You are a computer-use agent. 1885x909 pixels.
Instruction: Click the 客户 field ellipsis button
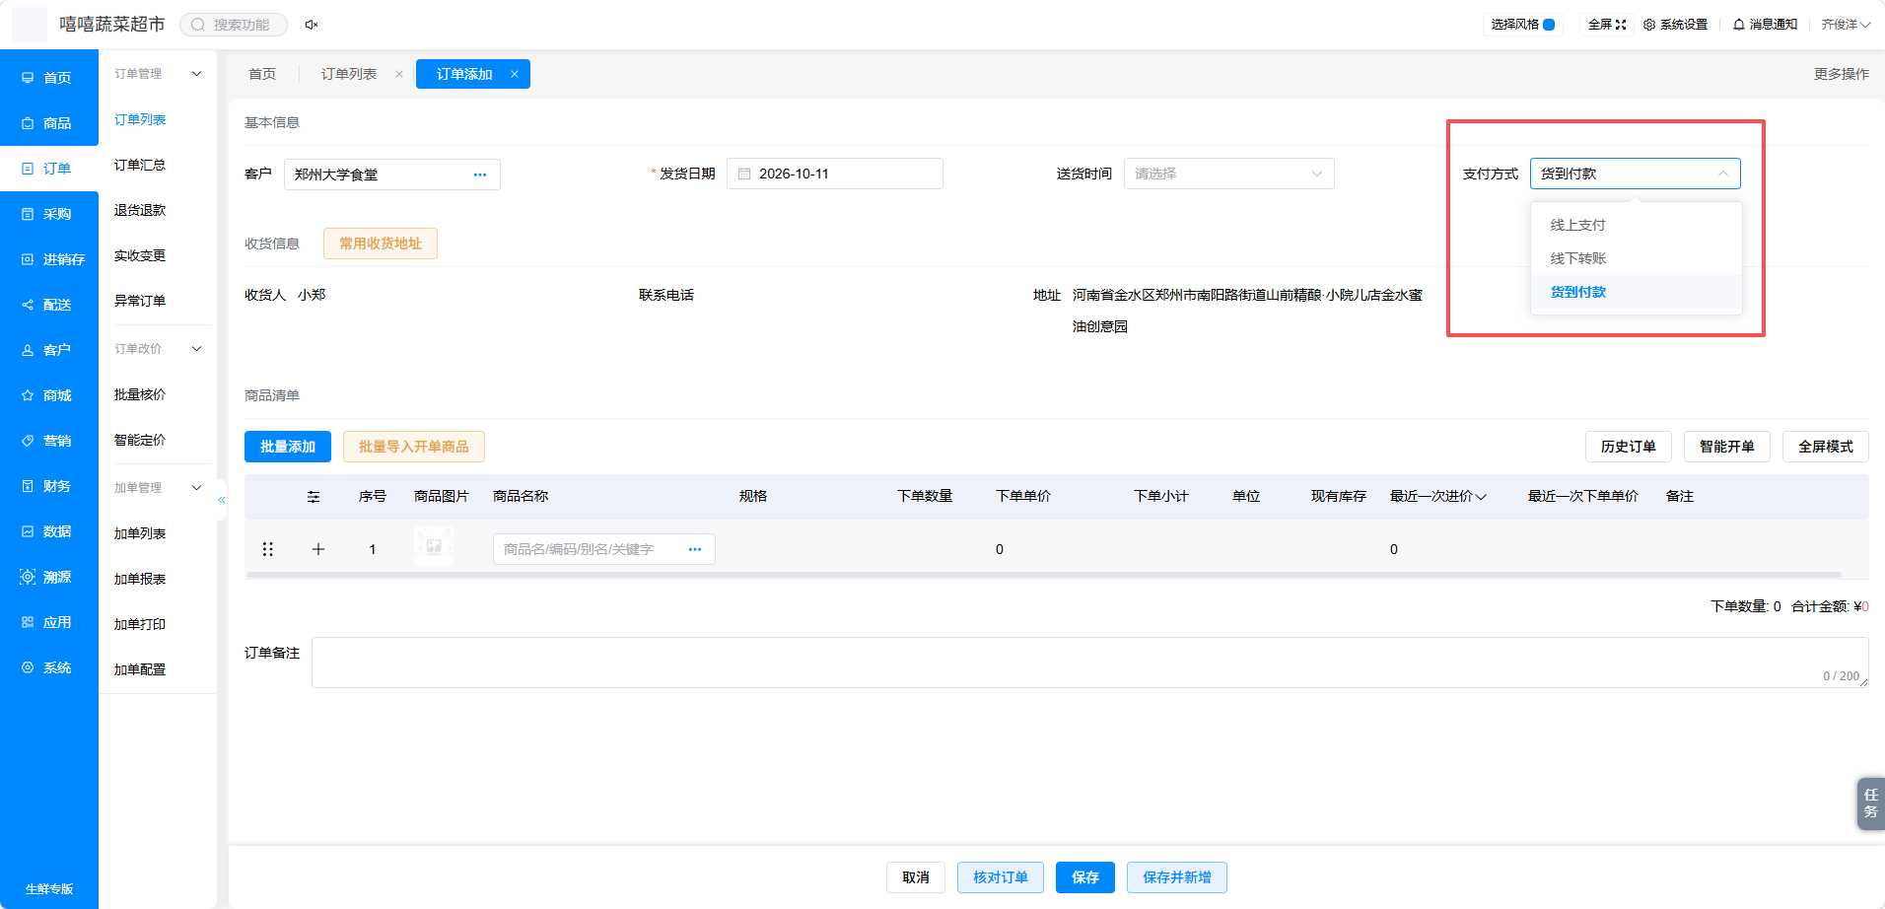pyautogui.click(x=480, y=175)
